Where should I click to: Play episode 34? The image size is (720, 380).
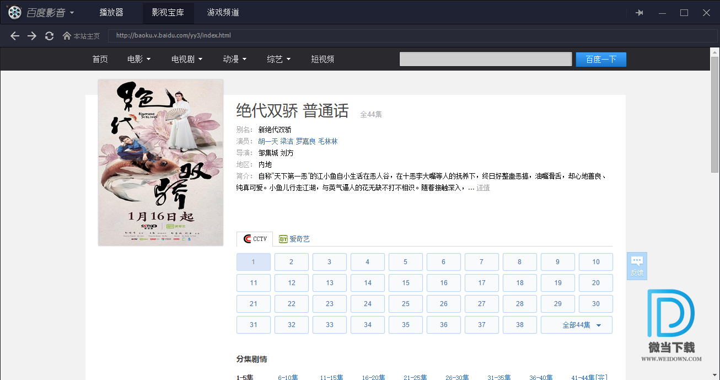pos(368,325)
